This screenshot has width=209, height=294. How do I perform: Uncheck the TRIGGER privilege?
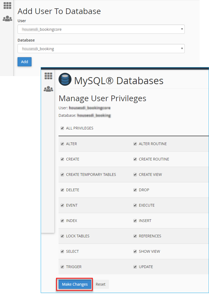pyautogui.click(x=62, y=267)
